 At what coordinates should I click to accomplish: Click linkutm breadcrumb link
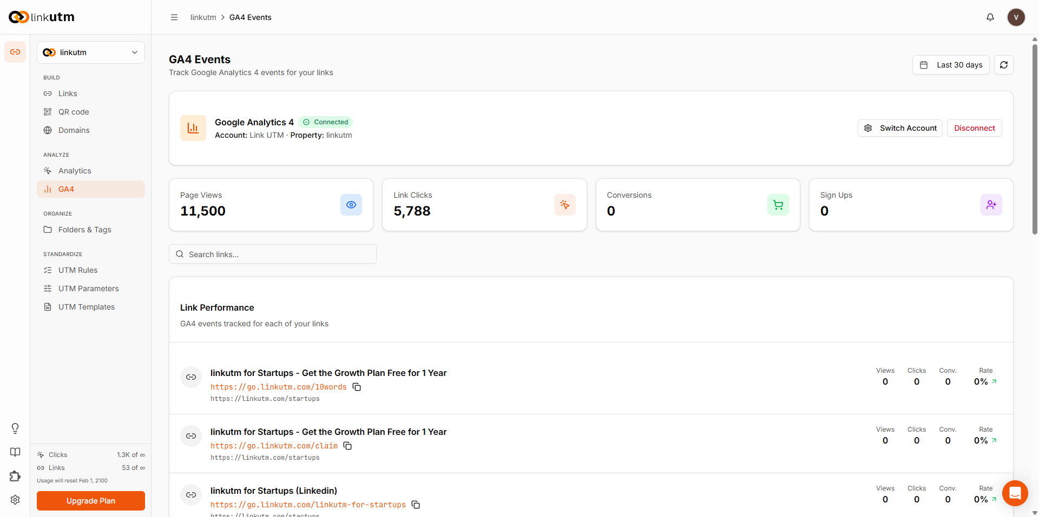pos(203,17)
